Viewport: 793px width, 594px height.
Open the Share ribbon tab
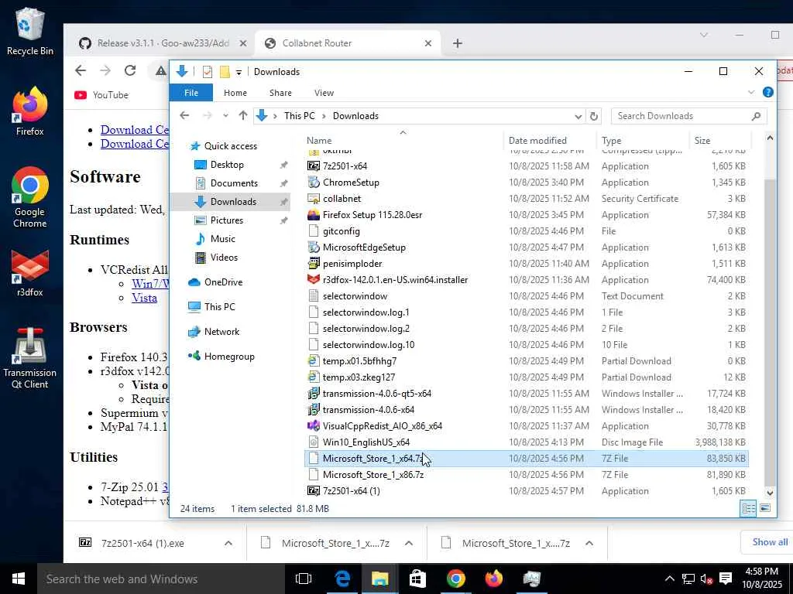(x=280, y=93)
